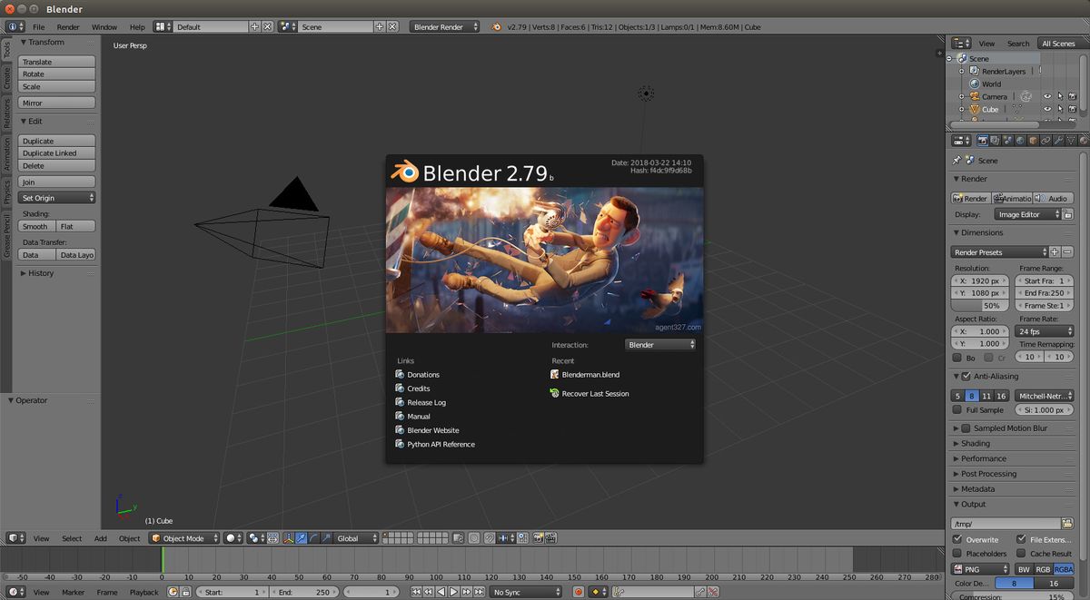The width and height of the screenshot is (1090, 600).
Task: Click the End frame field in timeline
Action: (x=303, y=592)
